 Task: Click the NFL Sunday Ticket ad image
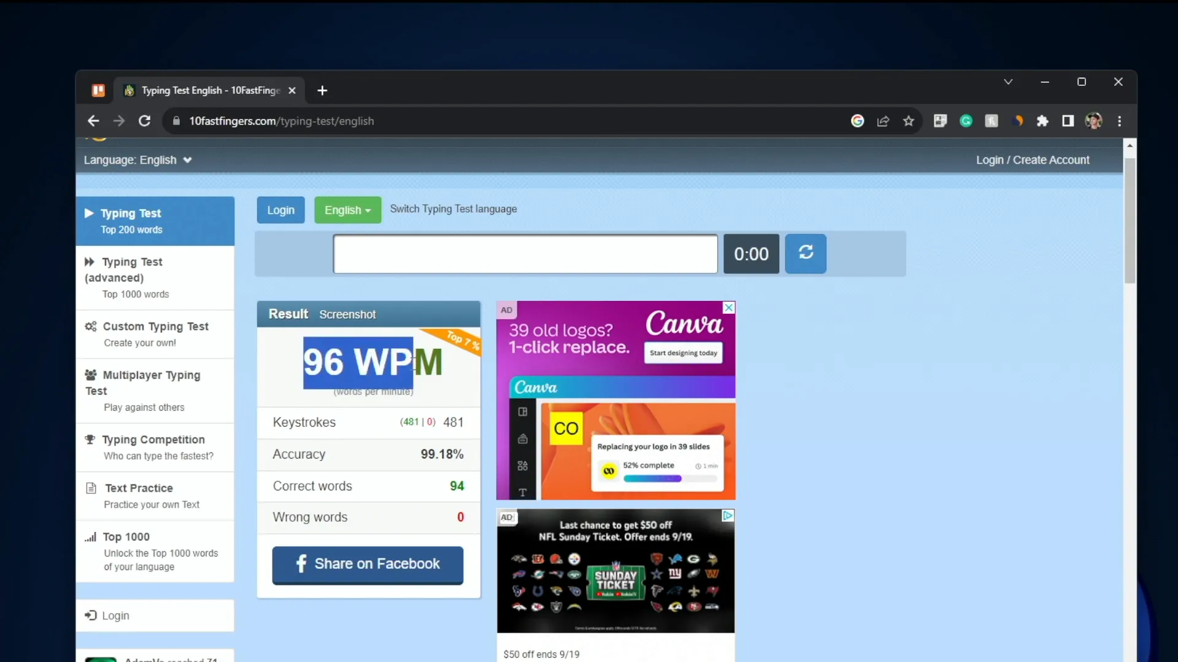point(615,571)
